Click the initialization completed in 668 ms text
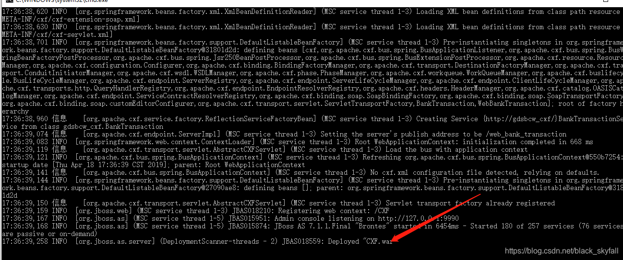The width and height of the screenshot is (623, 260). (x=528, y=142)
